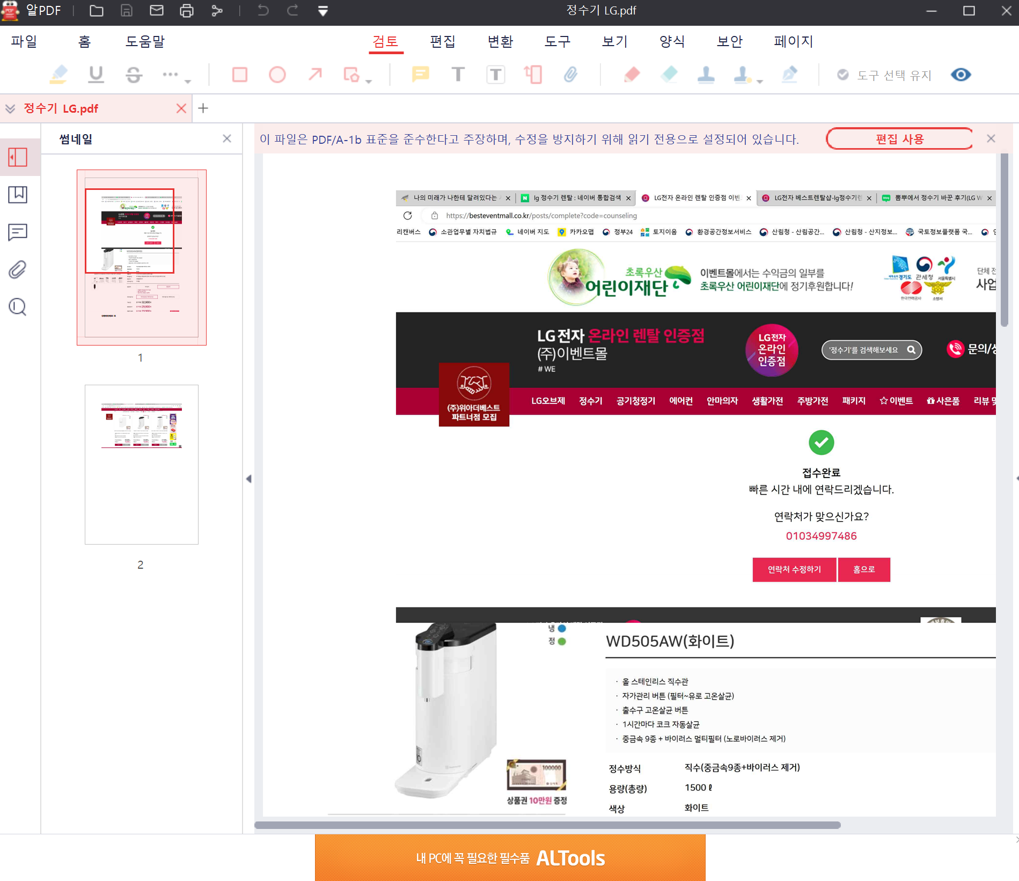
Task: Select the callout text tool
Action: pos(533,75)
